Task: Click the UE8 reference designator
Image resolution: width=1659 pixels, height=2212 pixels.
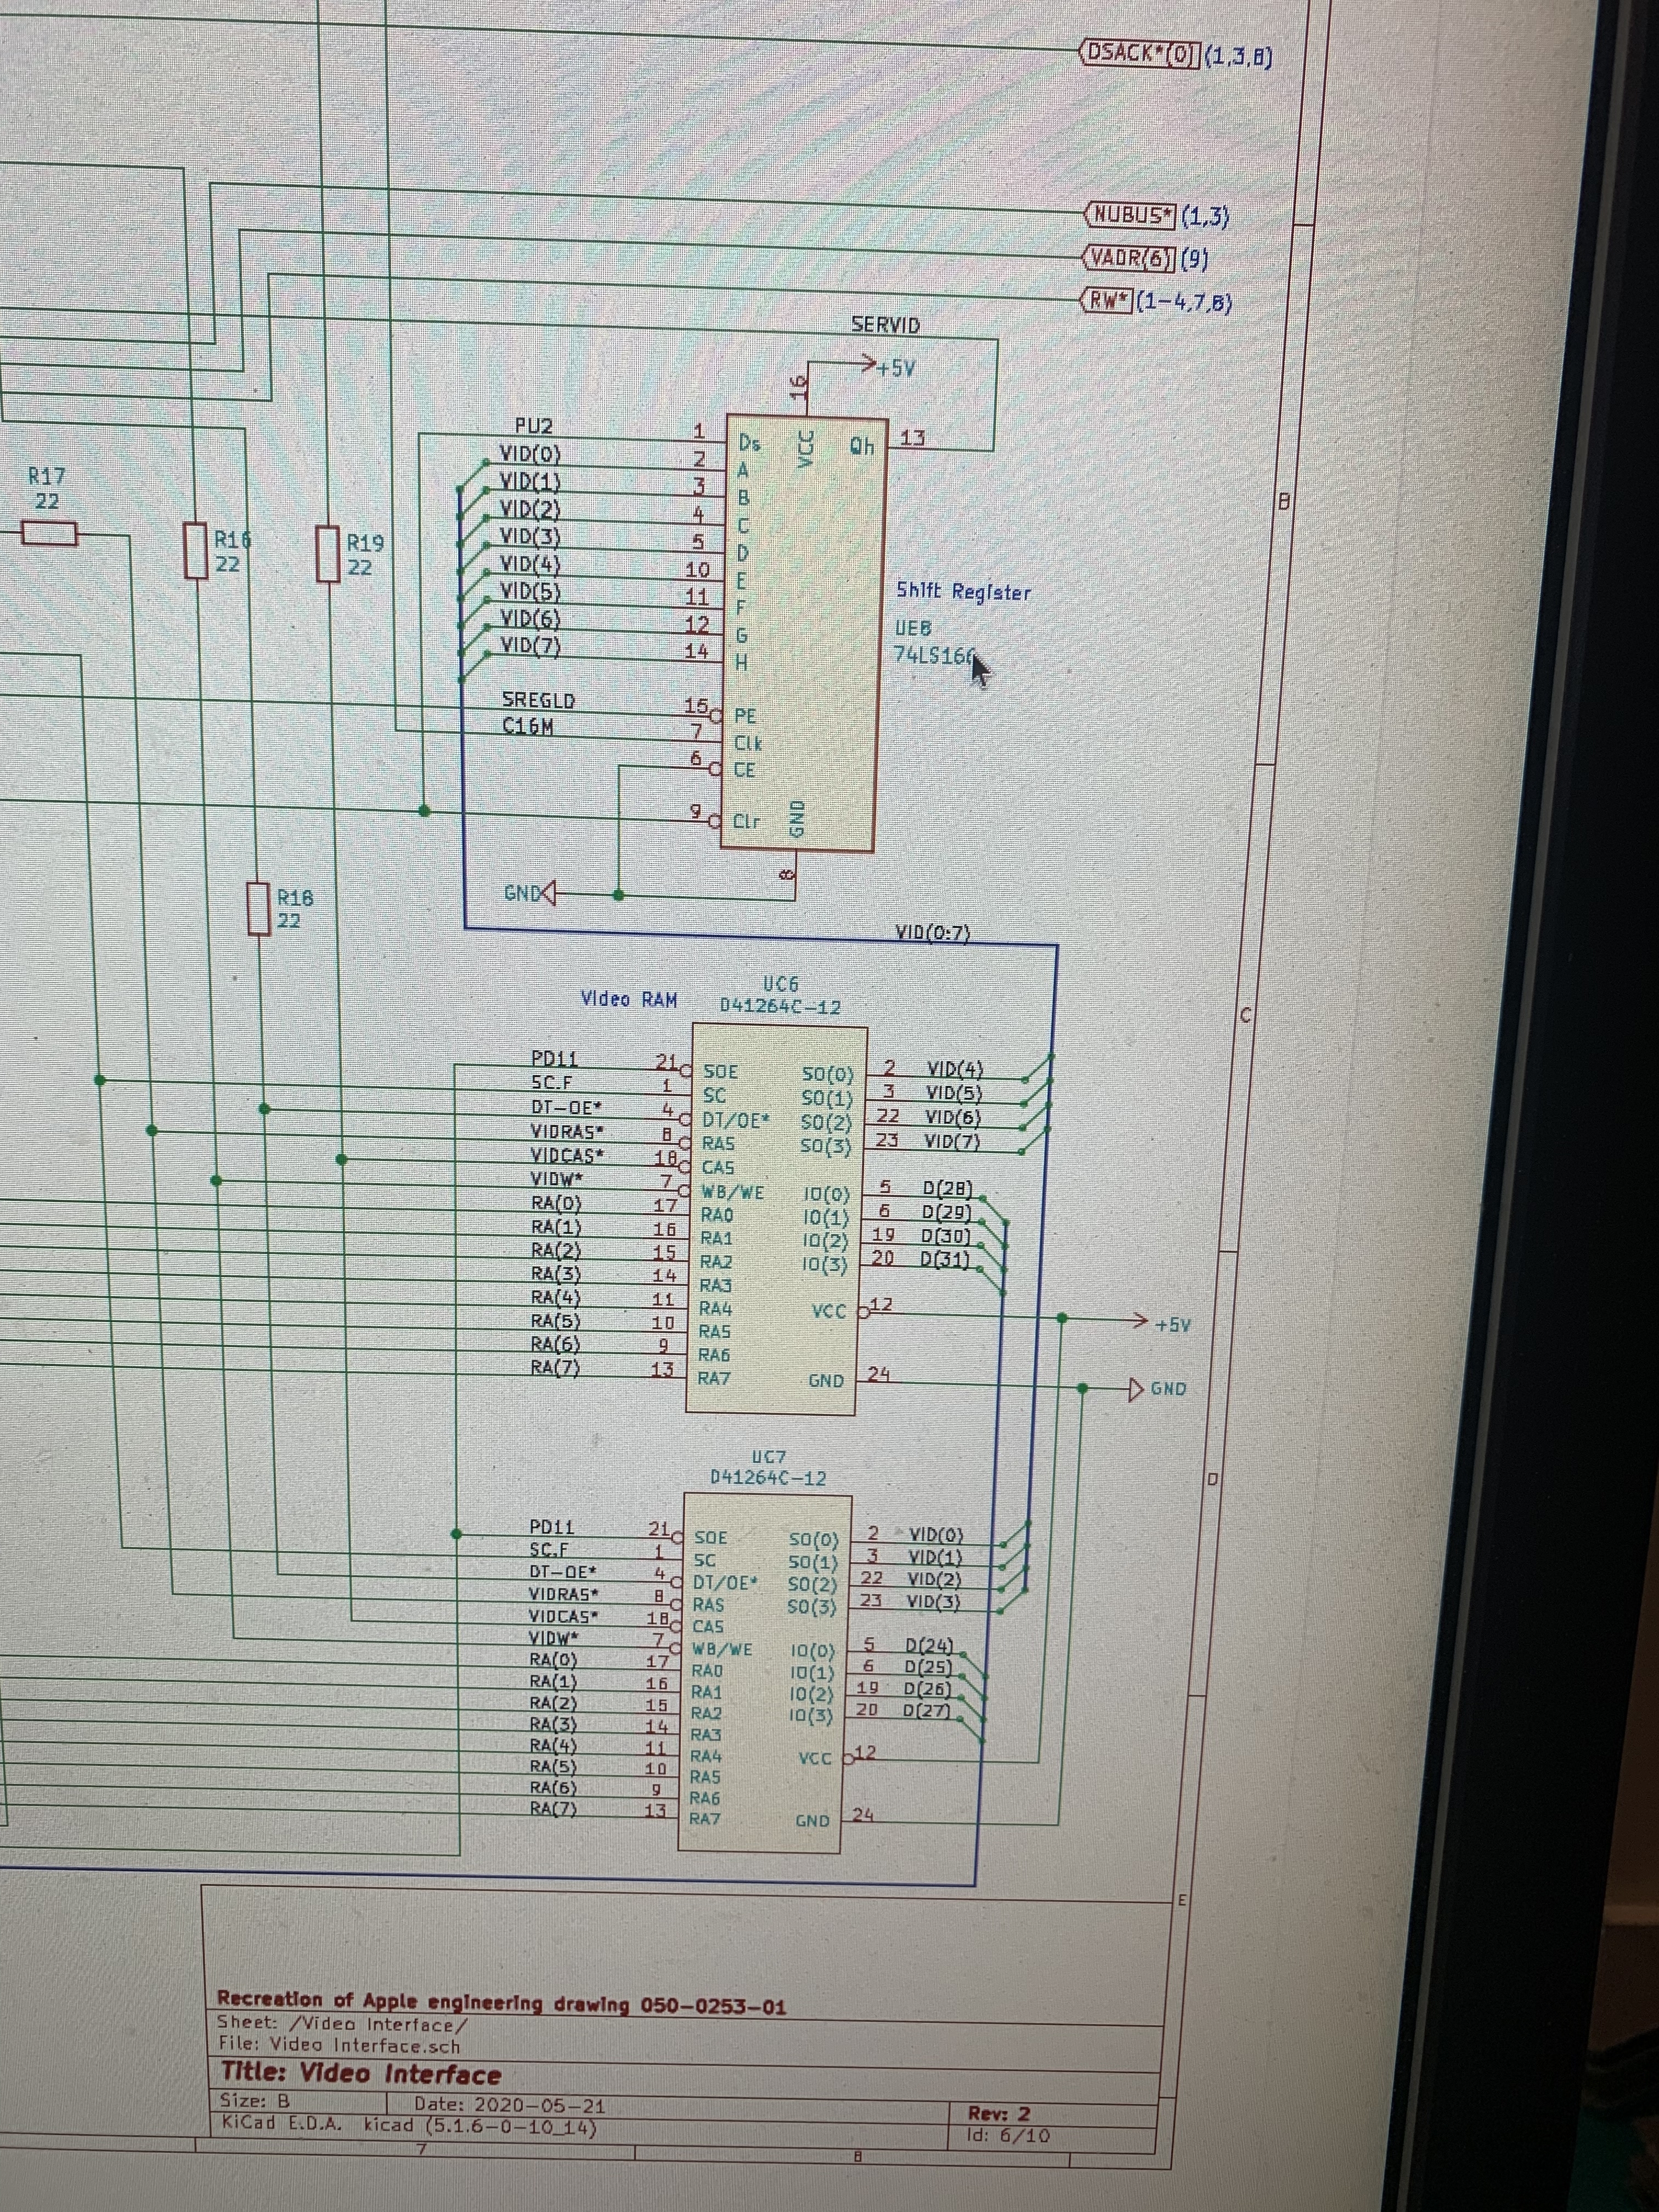Action: click(913, 629)
